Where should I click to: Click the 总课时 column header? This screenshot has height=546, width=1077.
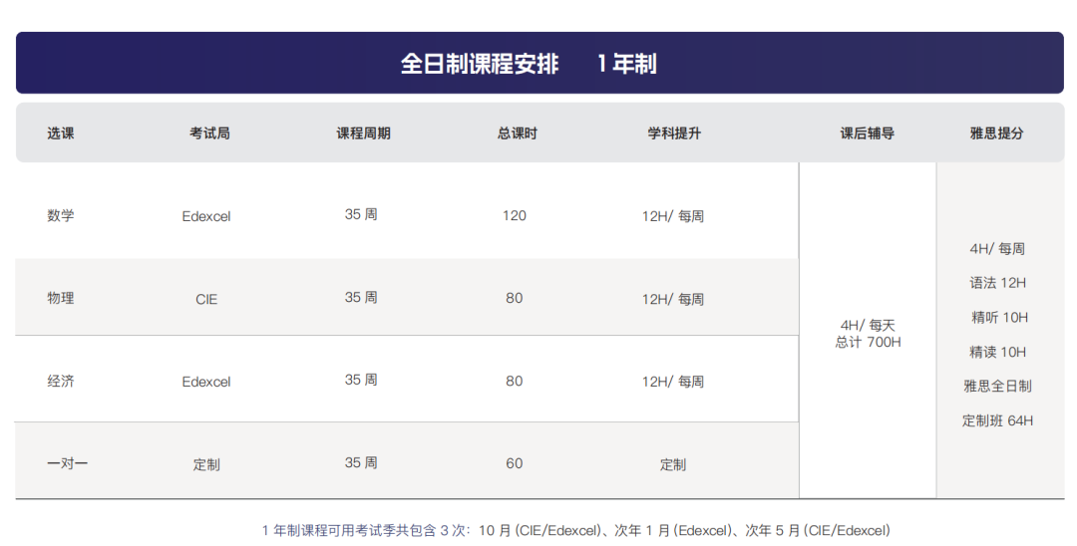[518, 134]
